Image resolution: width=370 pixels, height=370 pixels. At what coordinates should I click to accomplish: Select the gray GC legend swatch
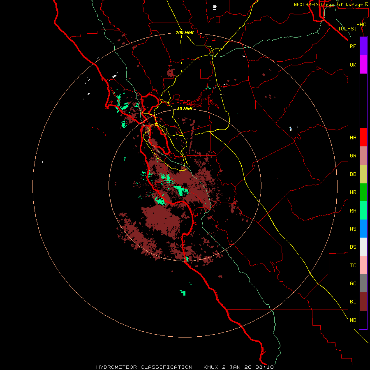pos(363,283)
